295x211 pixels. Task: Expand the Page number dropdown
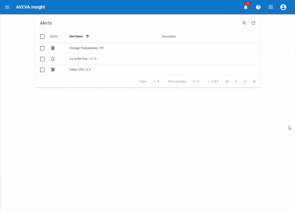(x=157, y=81)
